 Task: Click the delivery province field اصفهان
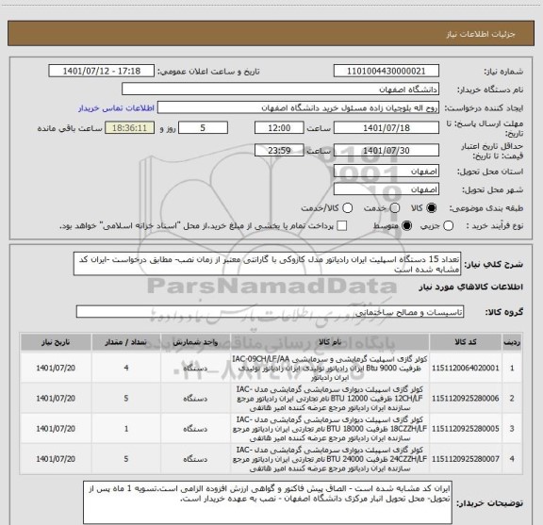[387, 172]
